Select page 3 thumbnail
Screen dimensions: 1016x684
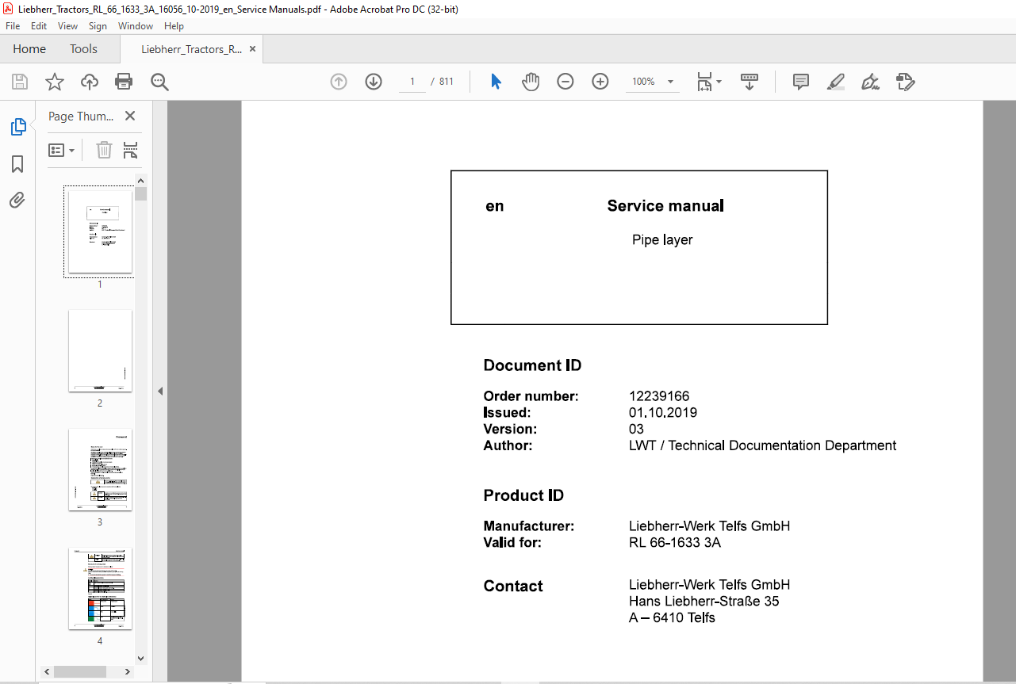[x=100, y=469]
